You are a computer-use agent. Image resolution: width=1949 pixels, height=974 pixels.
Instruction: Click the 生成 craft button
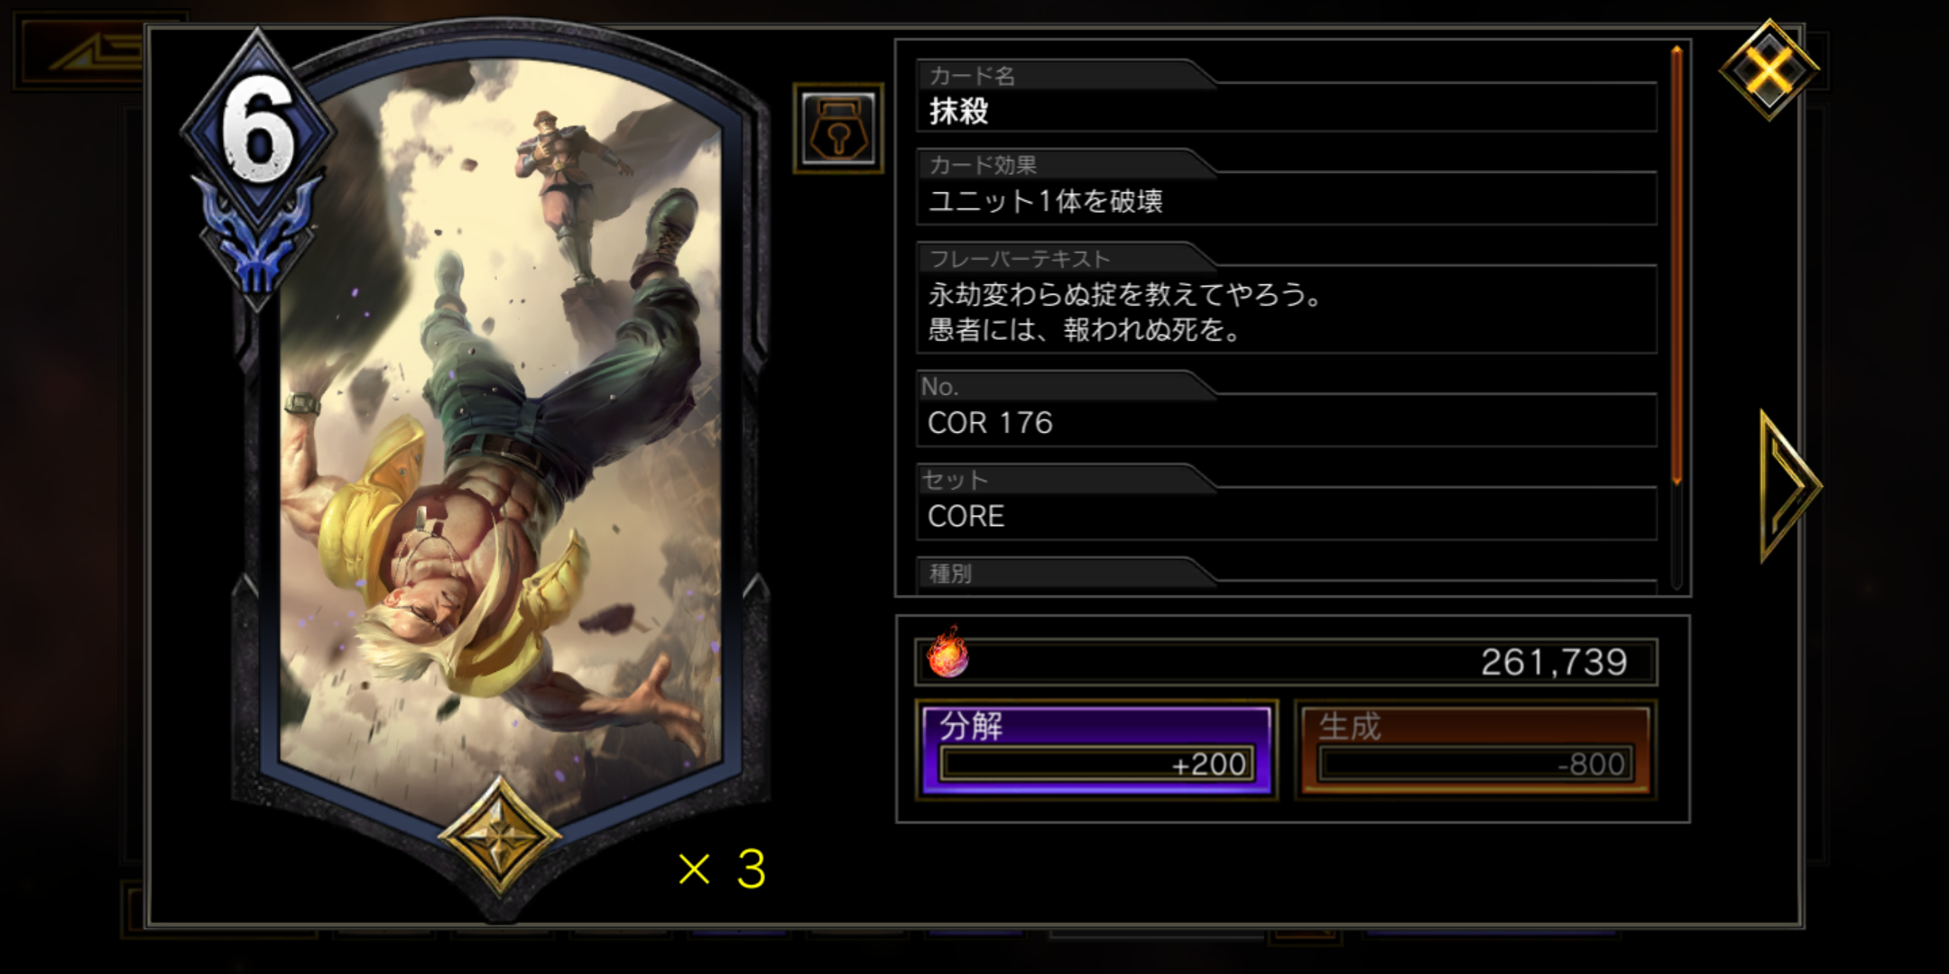1475,749
